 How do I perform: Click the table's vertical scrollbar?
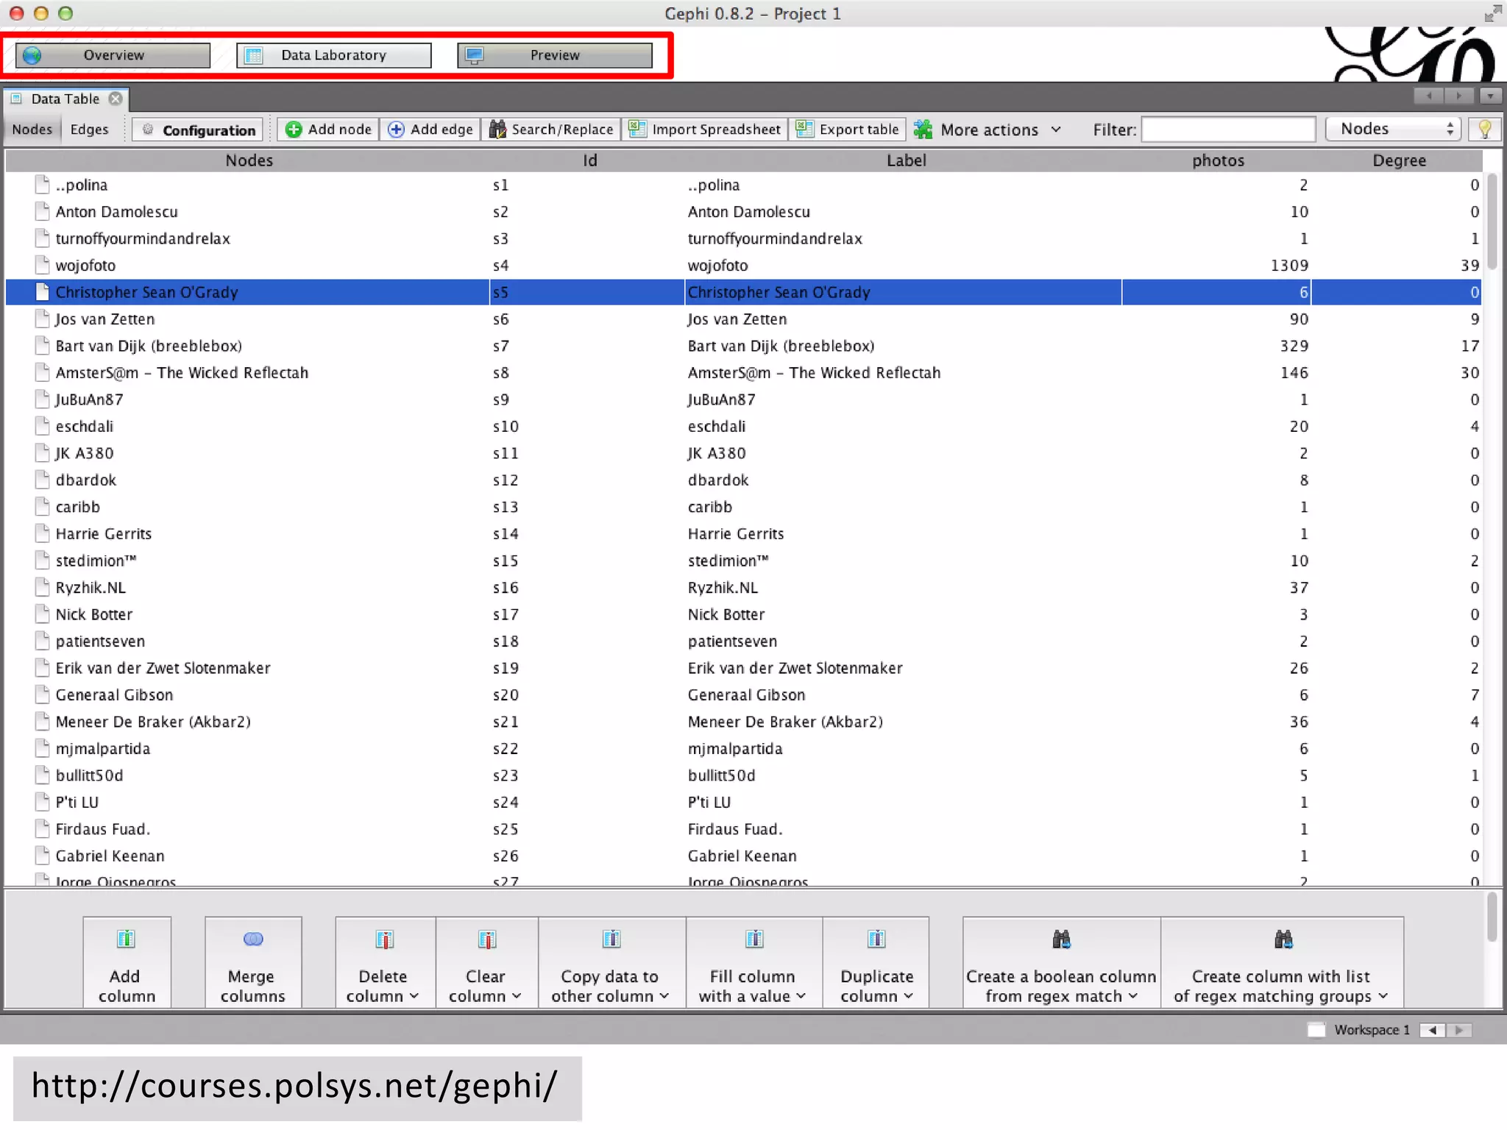1492,221
